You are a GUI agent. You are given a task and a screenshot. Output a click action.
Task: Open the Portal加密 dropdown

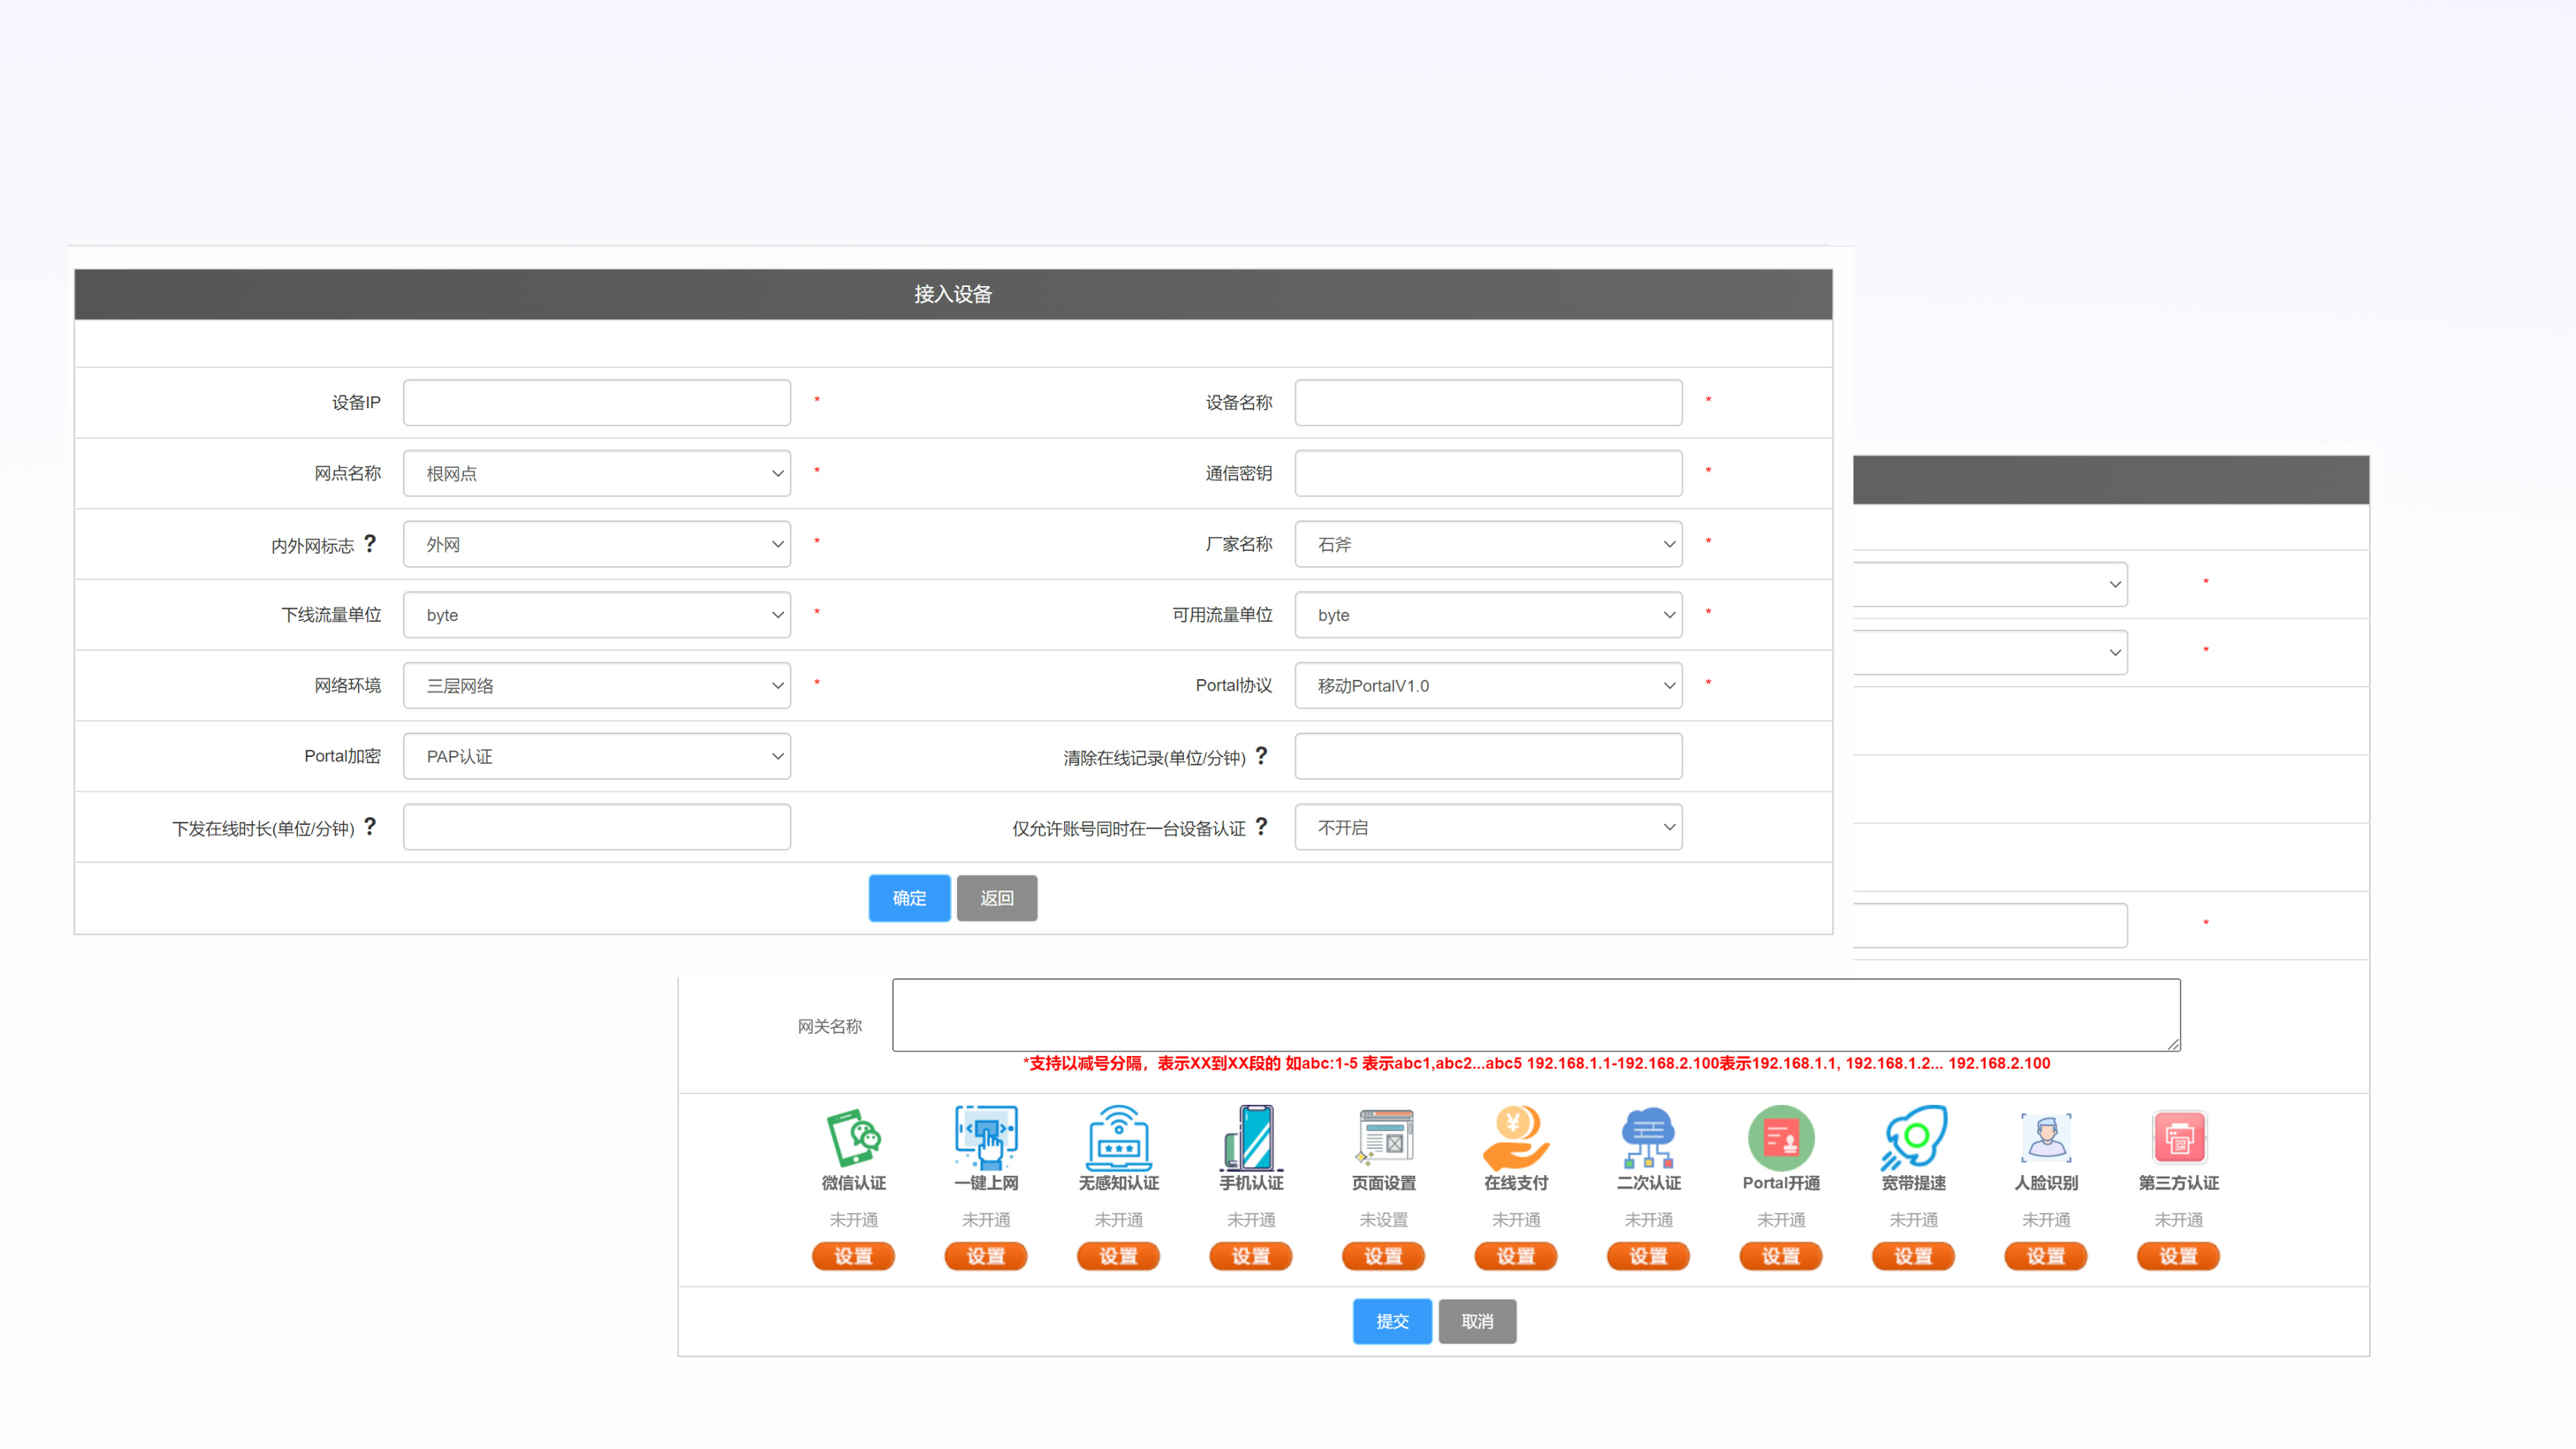[597, 756]
